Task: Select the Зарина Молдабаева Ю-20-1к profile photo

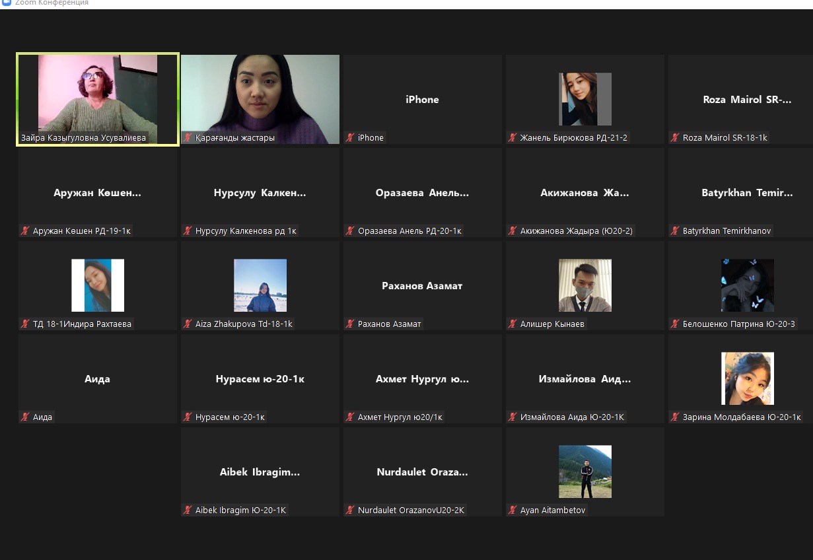Action: 747,378
